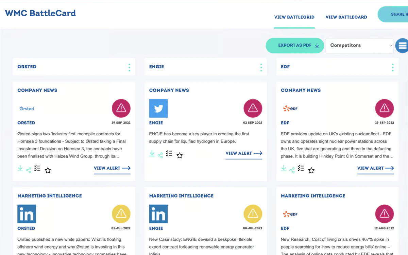408x255 pixels.
Task: Select the View BattleGrid tab
Action: 294,17
